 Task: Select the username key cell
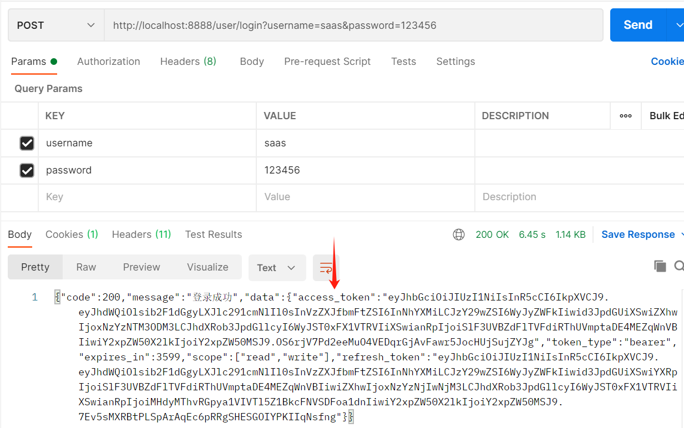pyautogui.click(x=147, y=143)
